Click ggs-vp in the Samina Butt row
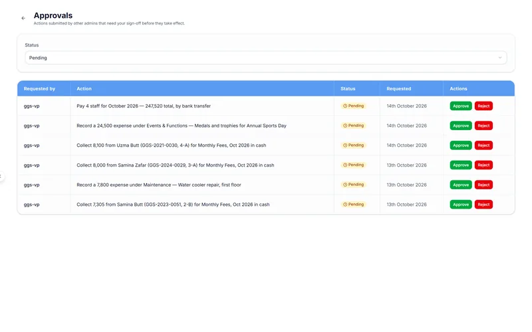Image resolution: width=532 pixels, height=332 pixels. (31, 205)
